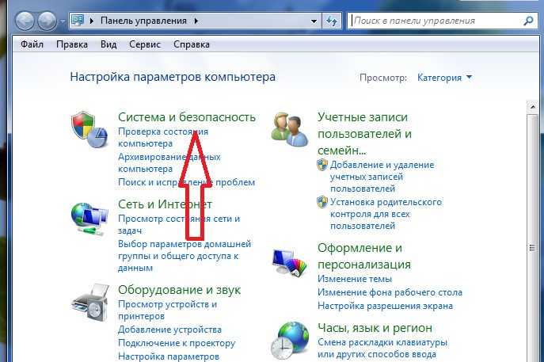The height and width of the screenshot is (362, 544).
Task: Click the search magnifier icon
Action: tap(528, 21)
